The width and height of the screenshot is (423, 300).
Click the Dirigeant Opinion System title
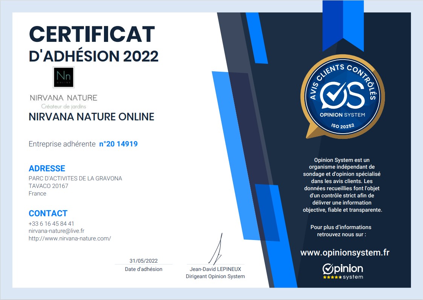coord(215,277)
